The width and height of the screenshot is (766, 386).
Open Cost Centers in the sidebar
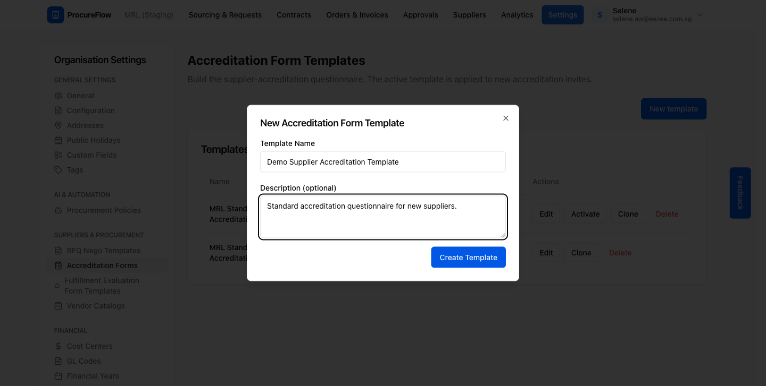[89, 346]
